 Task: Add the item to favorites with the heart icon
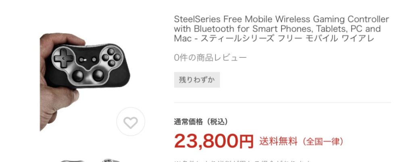(131, 122)
